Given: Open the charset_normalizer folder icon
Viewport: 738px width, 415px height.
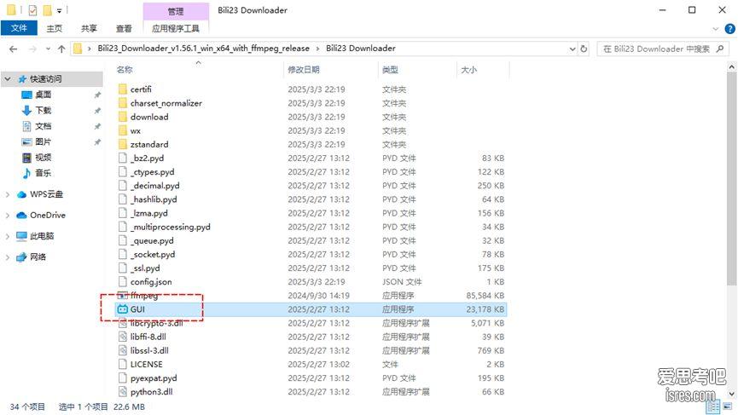Looking at the screenshot, I should 123,103.
